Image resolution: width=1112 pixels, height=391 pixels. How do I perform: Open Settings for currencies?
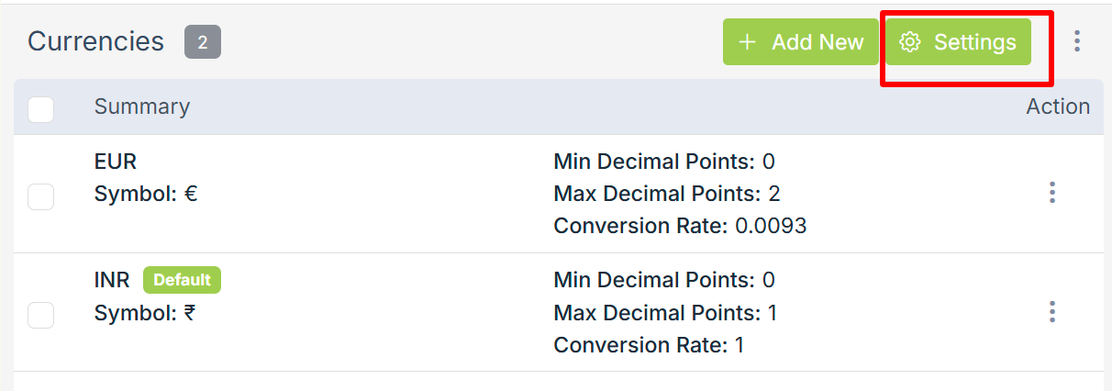[959, 42]
